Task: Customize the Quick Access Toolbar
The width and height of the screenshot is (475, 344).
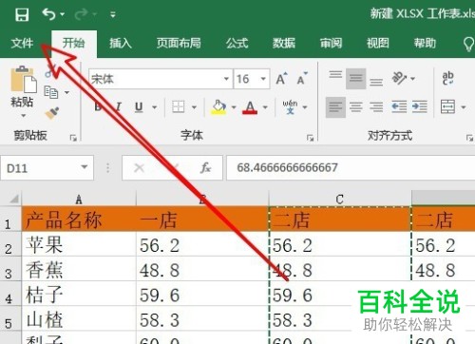Action: coord(113,14)
